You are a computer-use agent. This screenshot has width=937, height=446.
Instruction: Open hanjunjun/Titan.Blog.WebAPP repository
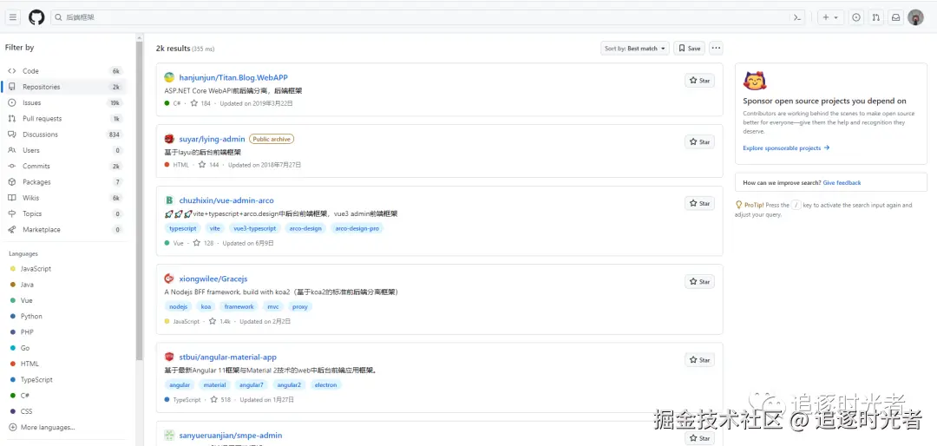point(233,78)
